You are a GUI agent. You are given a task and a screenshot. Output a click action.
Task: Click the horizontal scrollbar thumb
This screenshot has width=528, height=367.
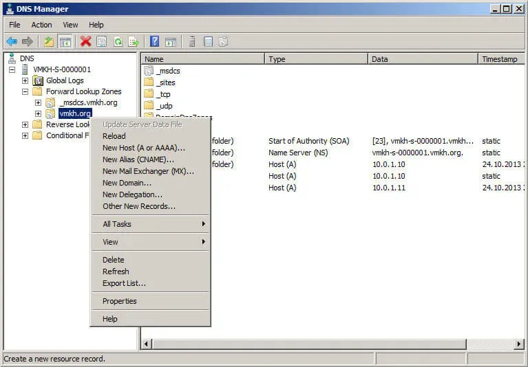(x=309, y=344)
